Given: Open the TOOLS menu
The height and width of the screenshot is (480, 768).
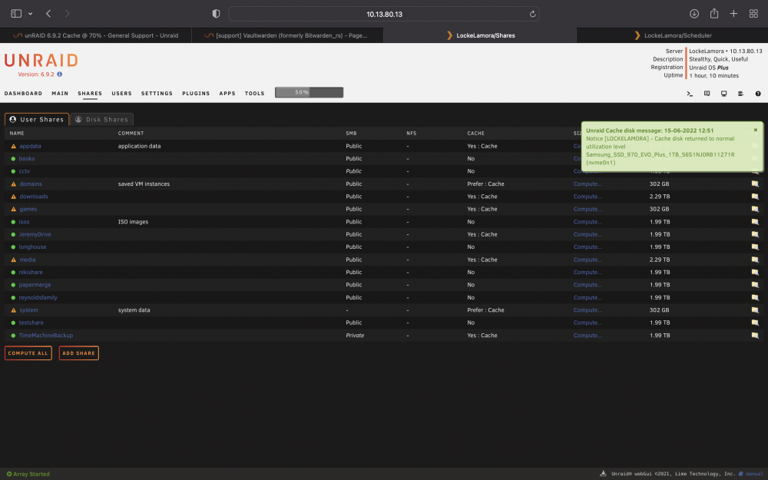Looking at the screenshot, I should pos(255,93).
